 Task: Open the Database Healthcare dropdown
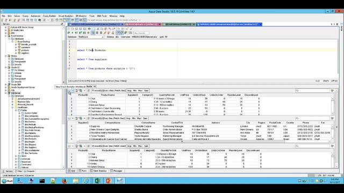[x=91, y=37]
